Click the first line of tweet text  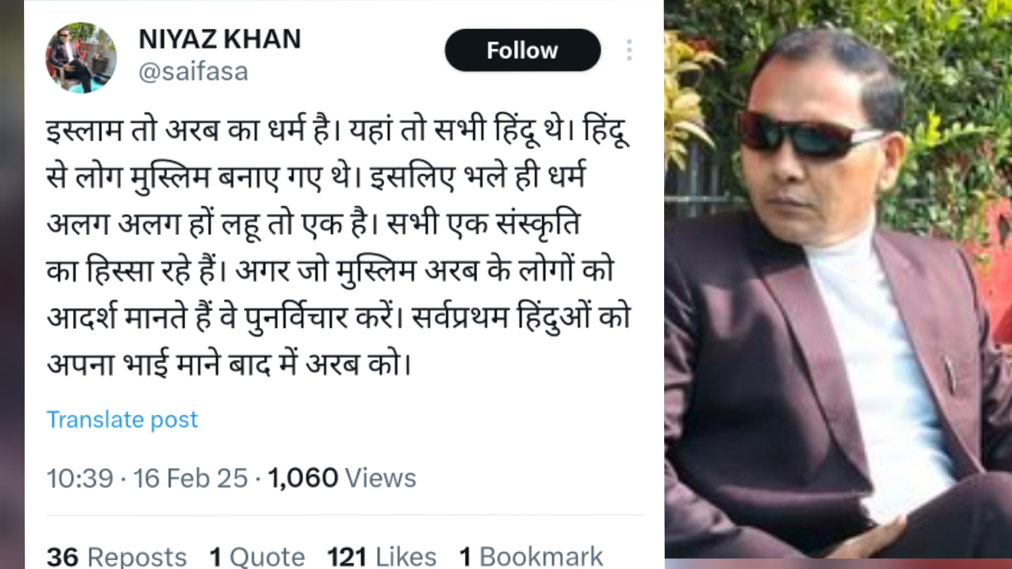(338, 130)
